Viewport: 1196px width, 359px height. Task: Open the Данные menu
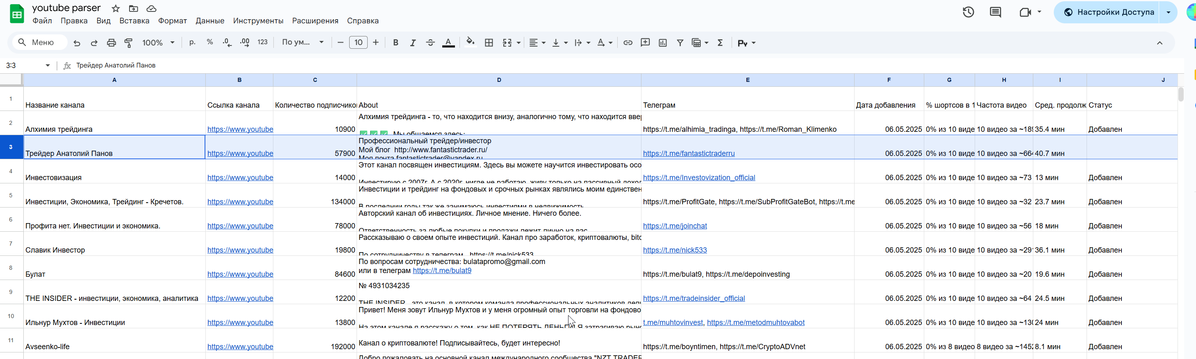click(x=209, y=21)
